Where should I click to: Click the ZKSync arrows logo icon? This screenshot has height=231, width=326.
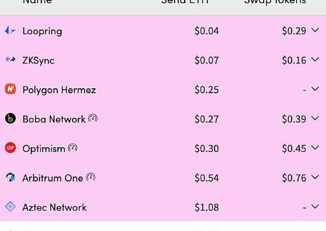coord(10,60)
